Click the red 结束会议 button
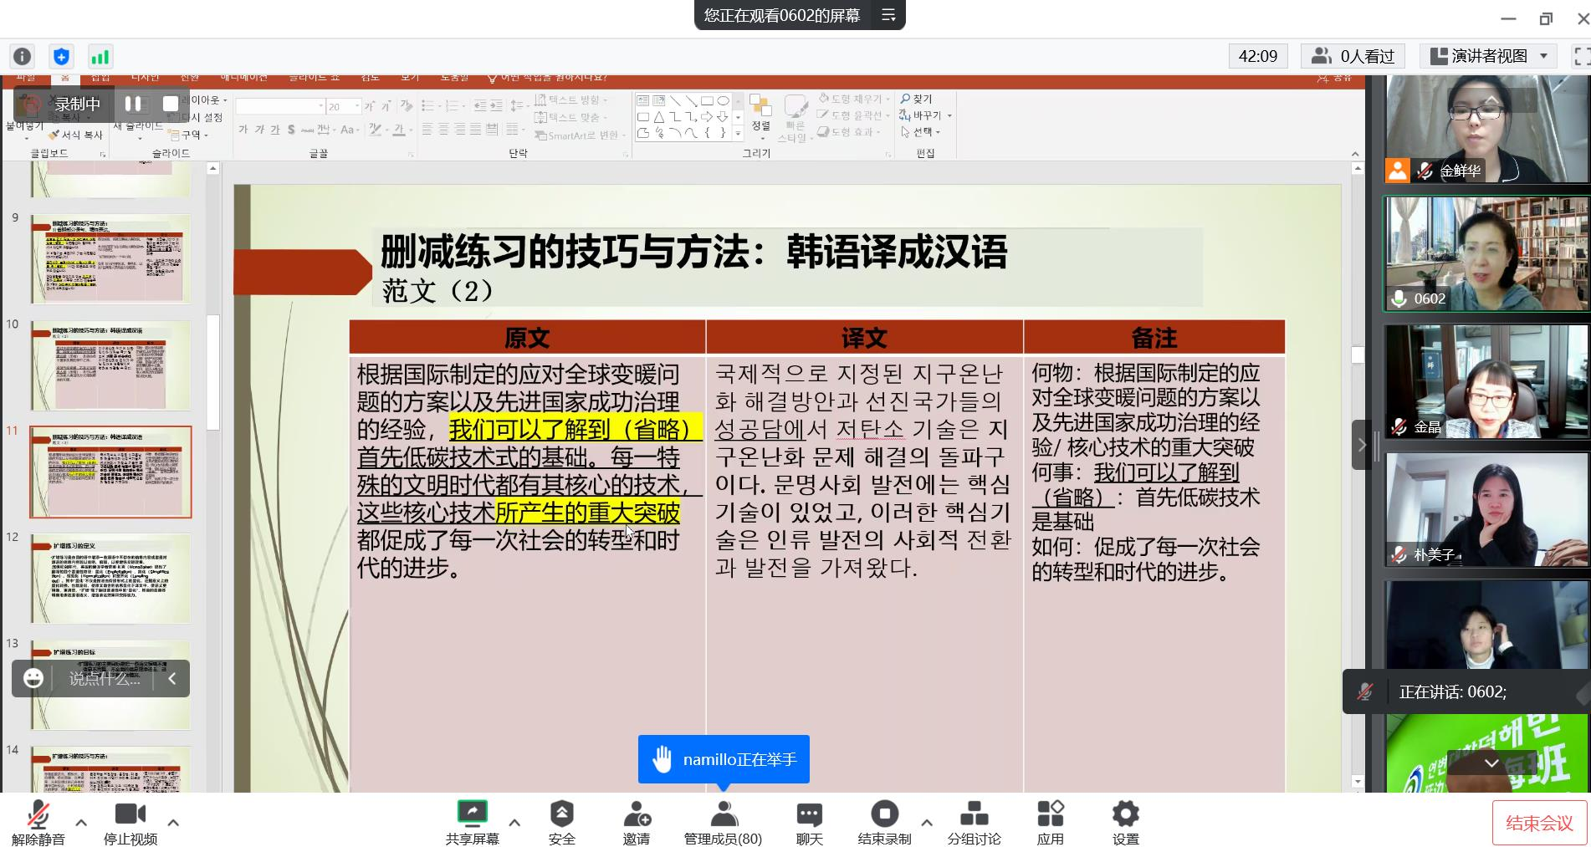 (x=1538, y=823)
